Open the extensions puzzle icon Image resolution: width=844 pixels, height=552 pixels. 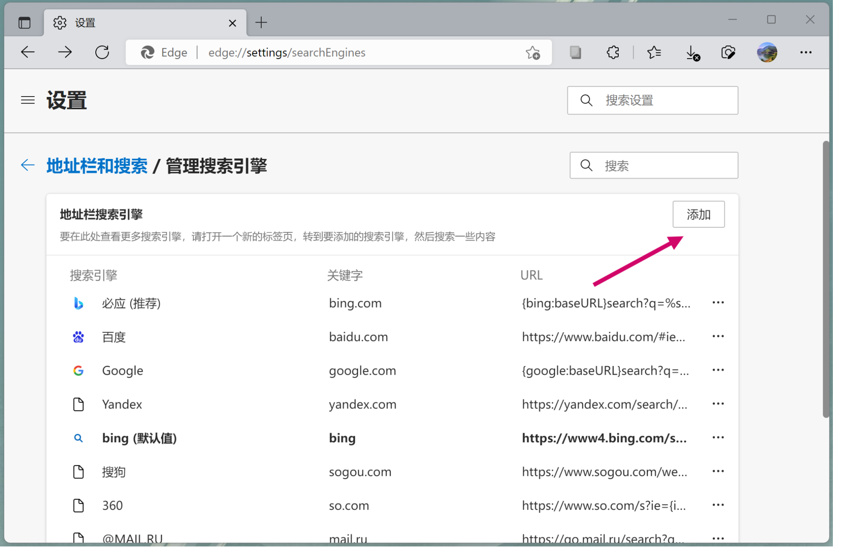[613, 53]
